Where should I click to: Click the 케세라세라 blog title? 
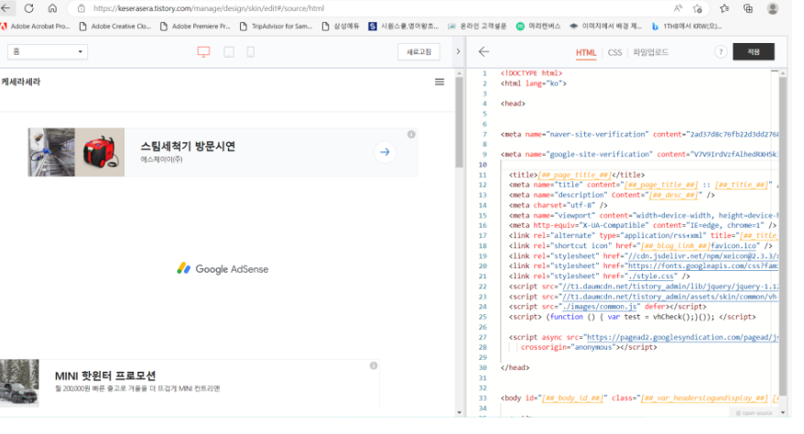pos(20,81)
